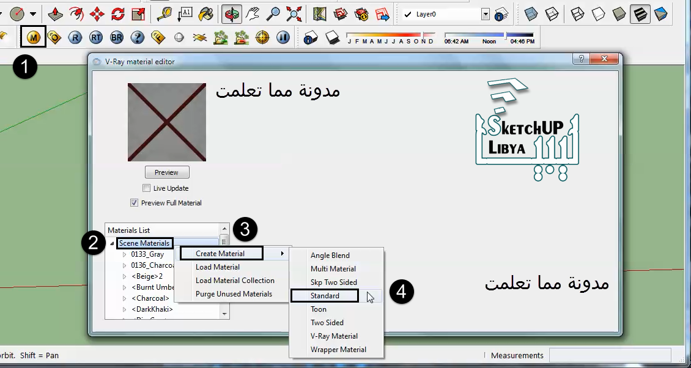This screenshot has width=691, height=368.
Task: Select Angle Blend material type
Action: [x=336, y=255]
